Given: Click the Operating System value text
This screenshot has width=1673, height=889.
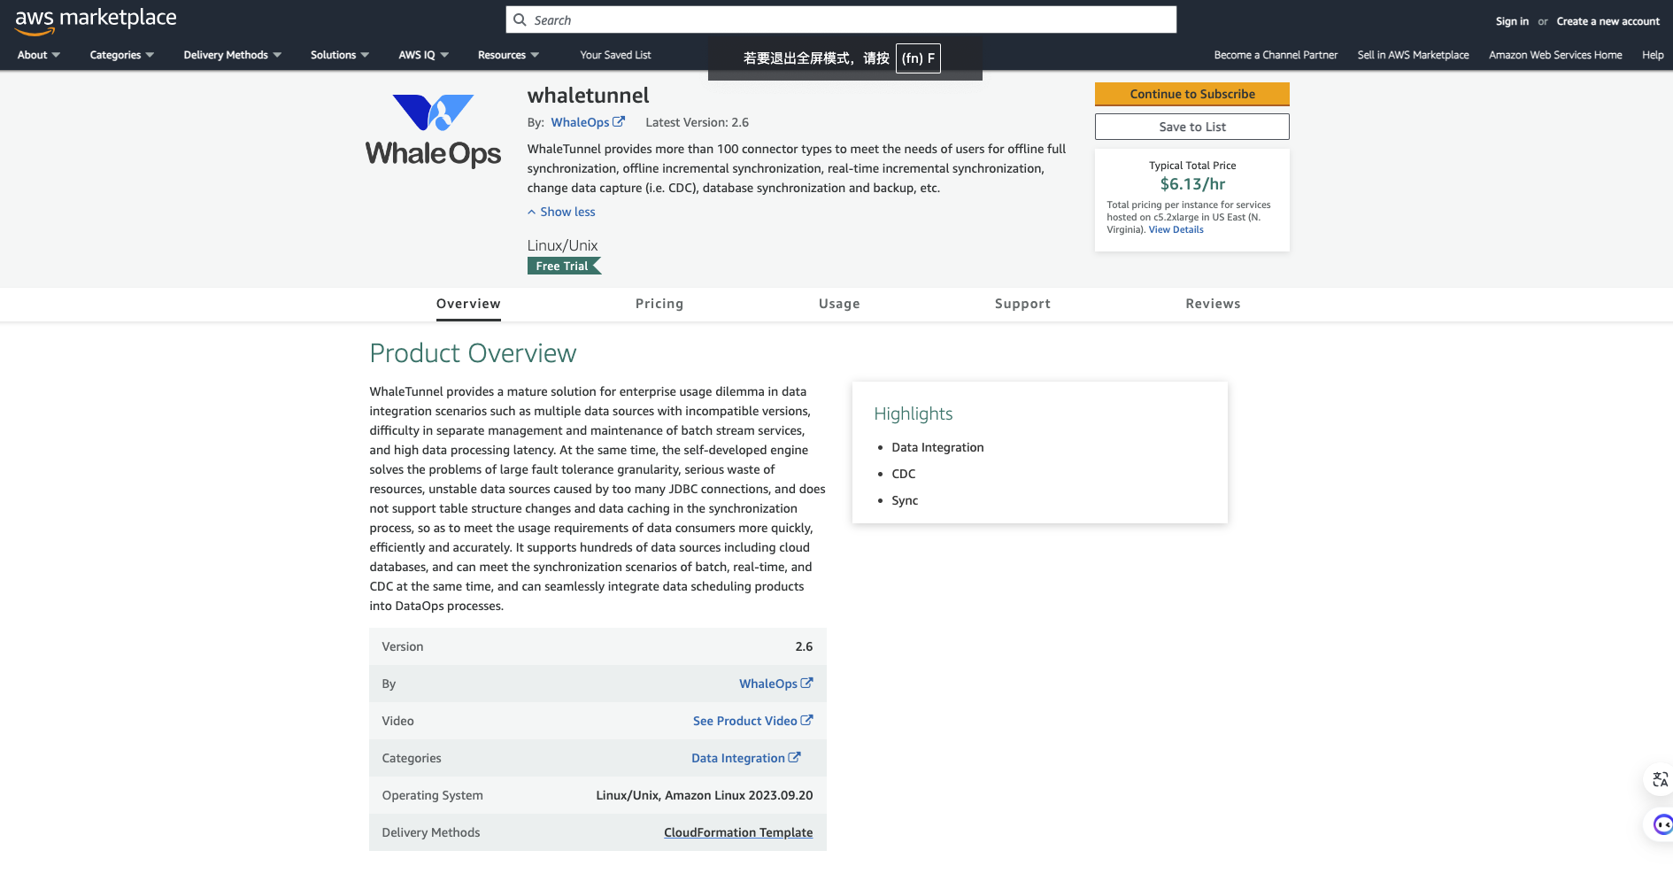Looking at the screenshot, I should [705, 795].
